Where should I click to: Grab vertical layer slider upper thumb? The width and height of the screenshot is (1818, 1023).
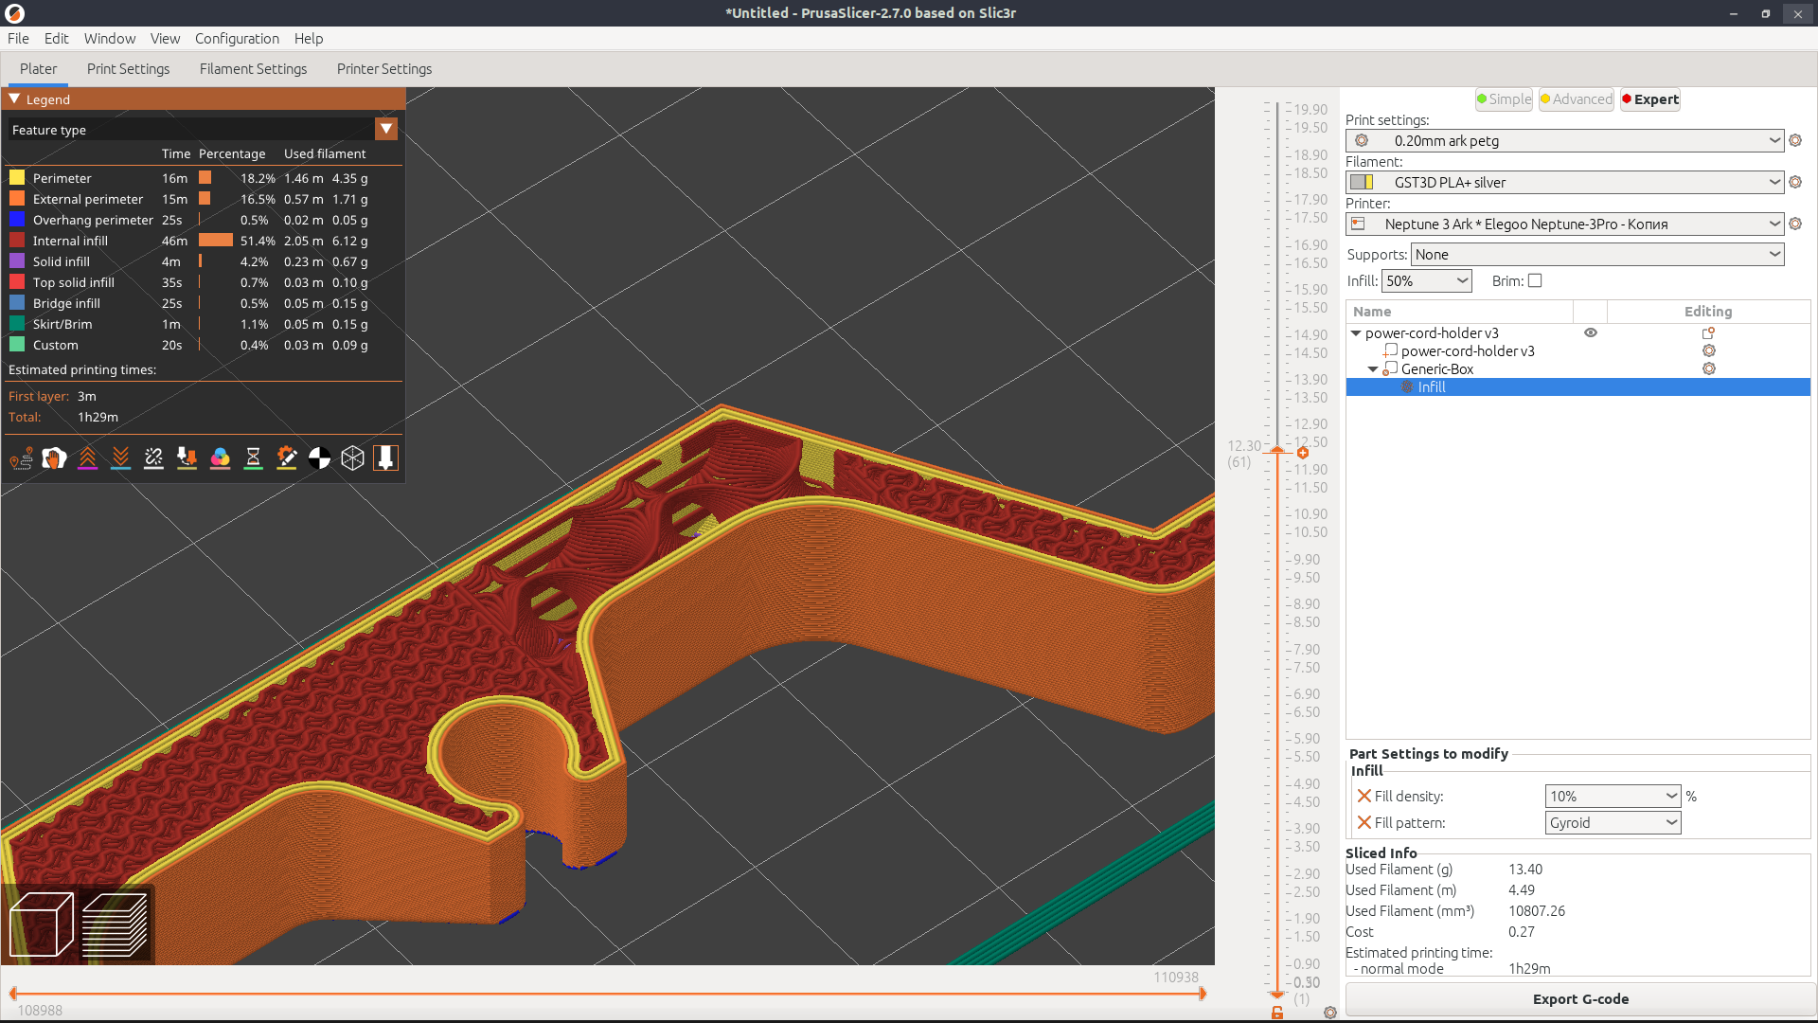[x=1277, y=451]
